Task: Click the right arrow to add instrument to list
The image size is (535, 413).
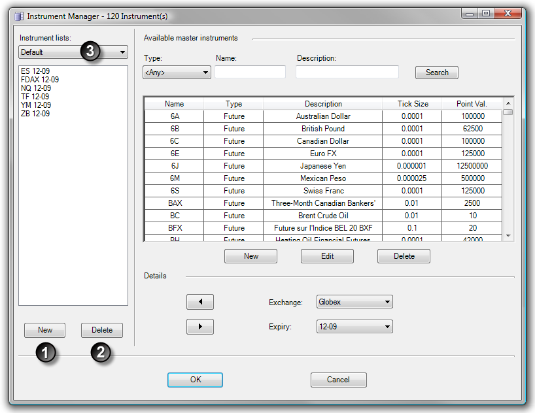Action: tap(199, 325)
